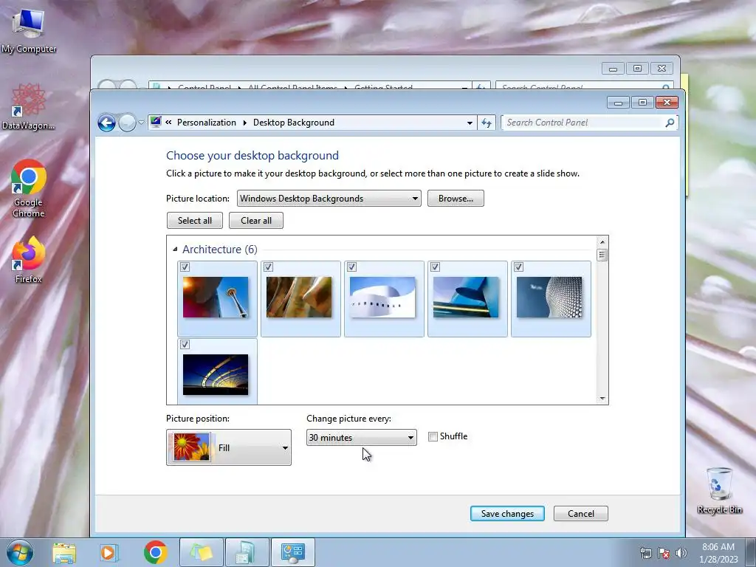The width and height of the screenshot is (756, 567).
Task: Click the date and time clock
Action: click(718, 553)
